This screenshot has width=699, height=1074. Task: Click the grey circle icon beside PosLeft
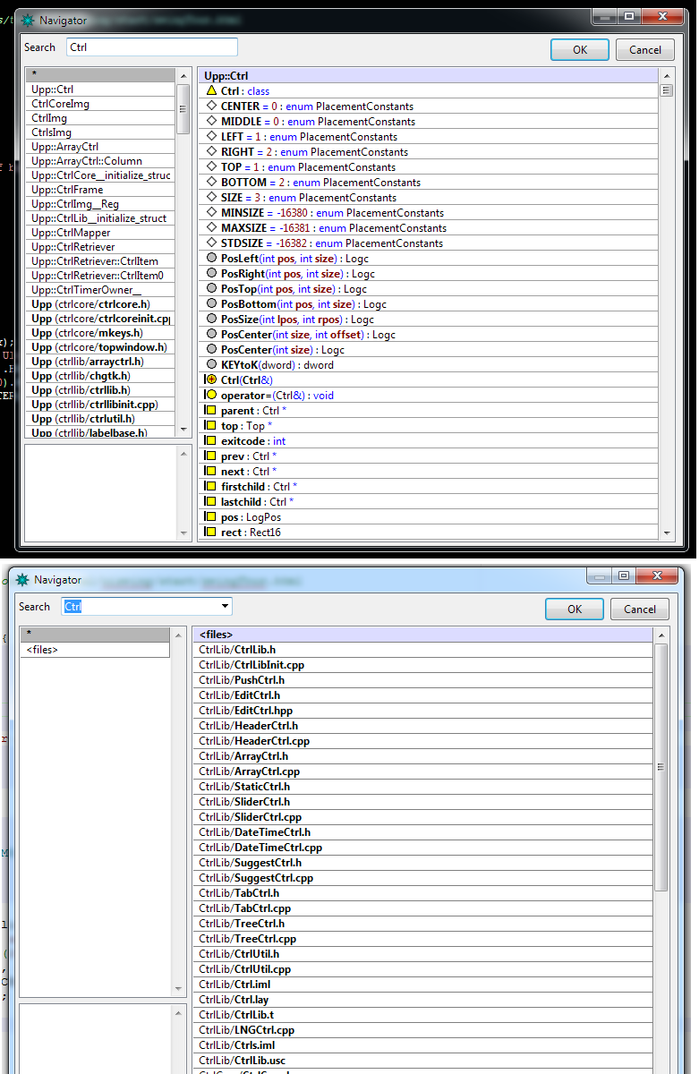tap(211, 259)
